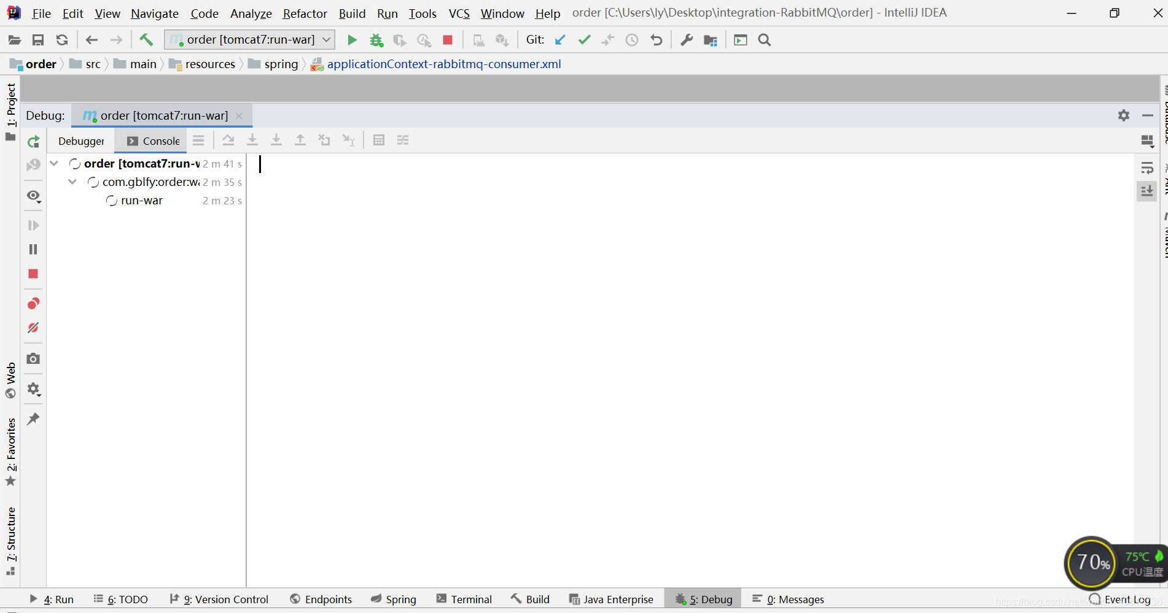This screenshot has width=1168, height=613.
Task: Select the Console tab
Action: (154, 141)
